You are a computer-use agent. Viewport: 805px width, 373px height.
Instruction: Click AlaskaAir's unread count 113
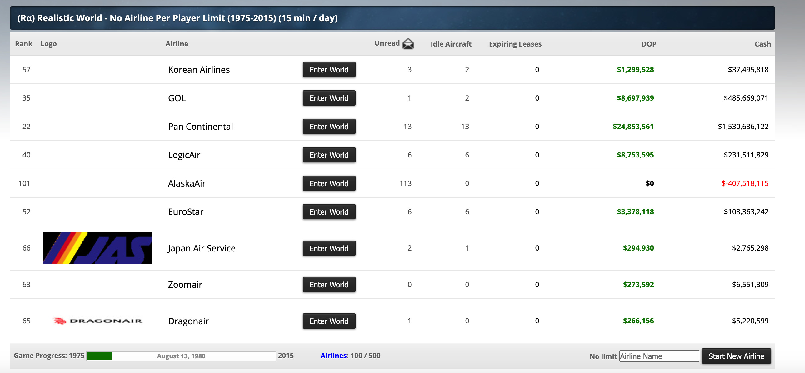(x=406, y=183)
